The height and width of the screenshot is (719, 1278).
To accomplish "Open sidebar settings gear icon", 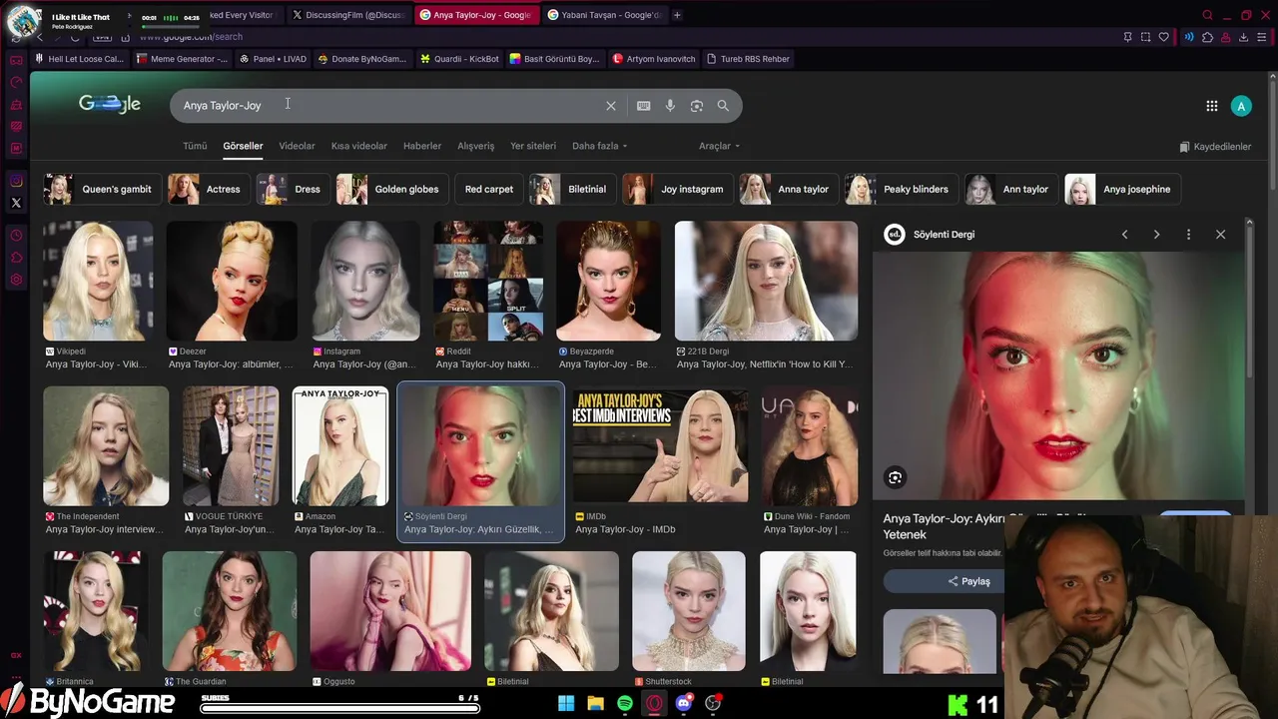I will tap(16, 280).
